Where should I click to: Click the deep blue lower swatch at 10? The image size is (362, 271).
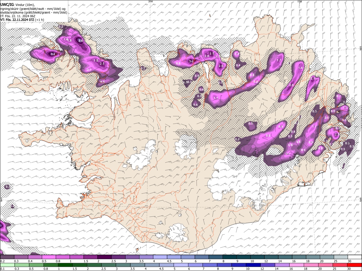pos(253,265)
